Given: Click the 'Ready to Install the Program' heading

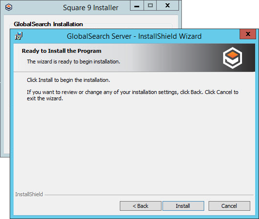Looking at the screenshot, I should tap(62, 51).
